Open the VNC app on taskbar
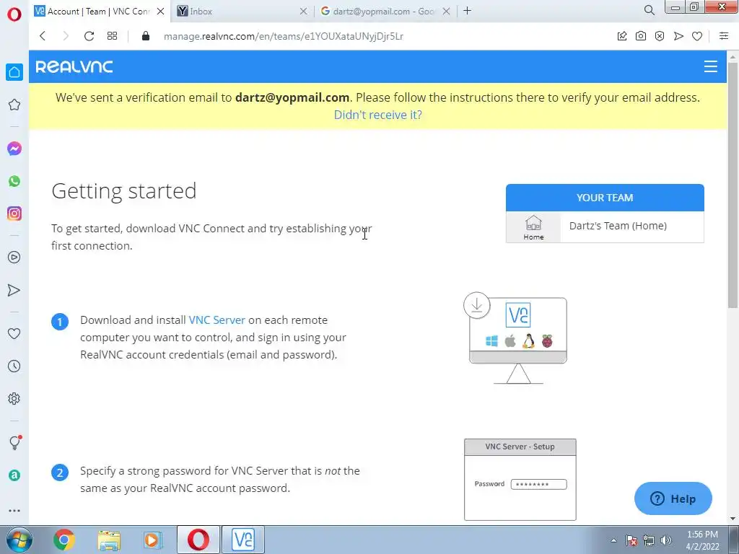This screenshot has width=739, height=554. coord(243,540)
